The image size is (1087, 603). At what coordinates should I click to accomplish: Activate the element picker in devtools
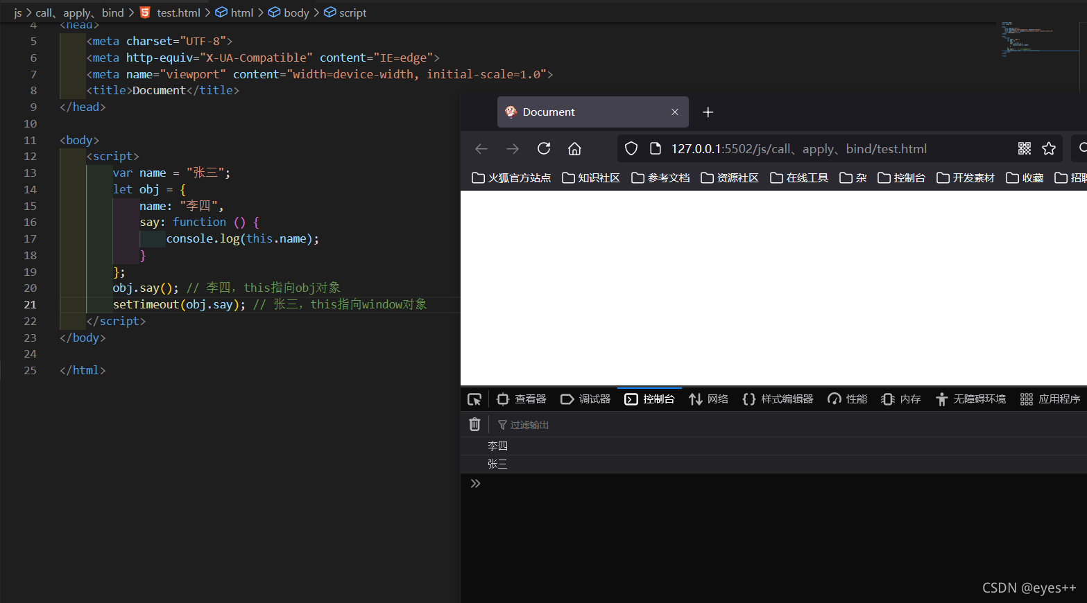pos(474,399)
